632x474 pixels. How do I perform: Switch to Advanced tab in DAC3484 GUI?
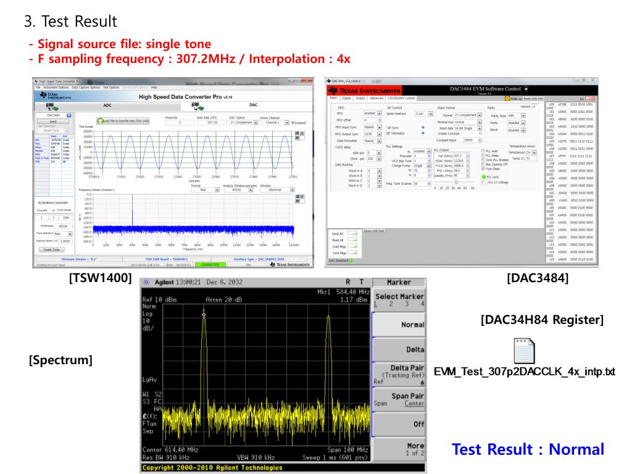376,98
